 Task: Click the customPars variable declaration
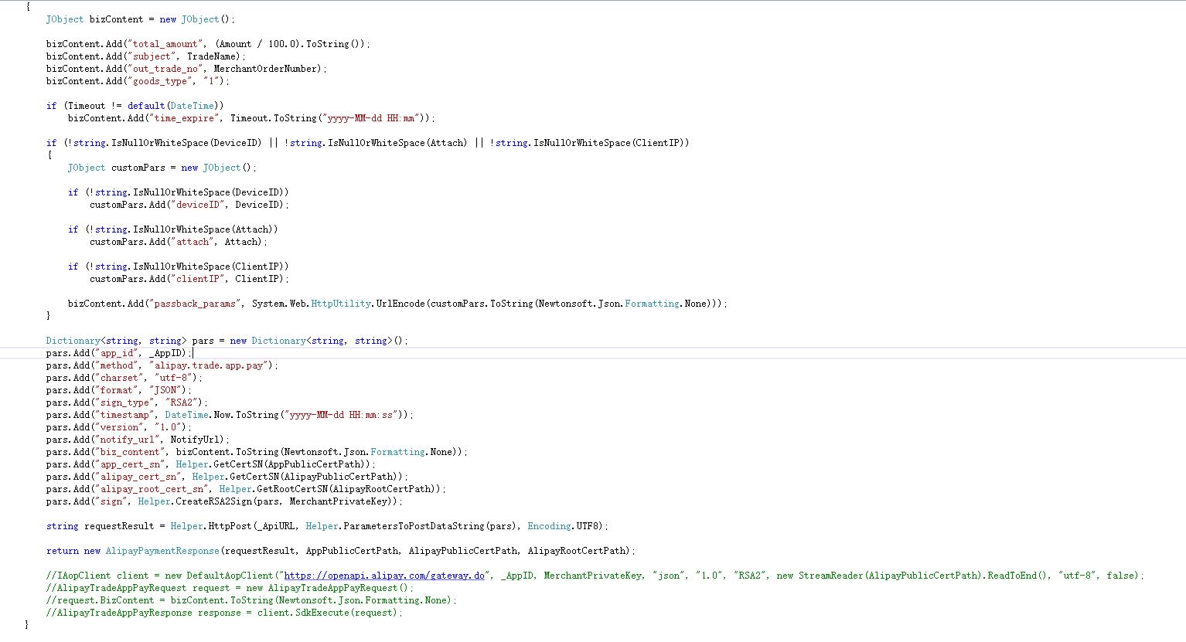point(162,168)
